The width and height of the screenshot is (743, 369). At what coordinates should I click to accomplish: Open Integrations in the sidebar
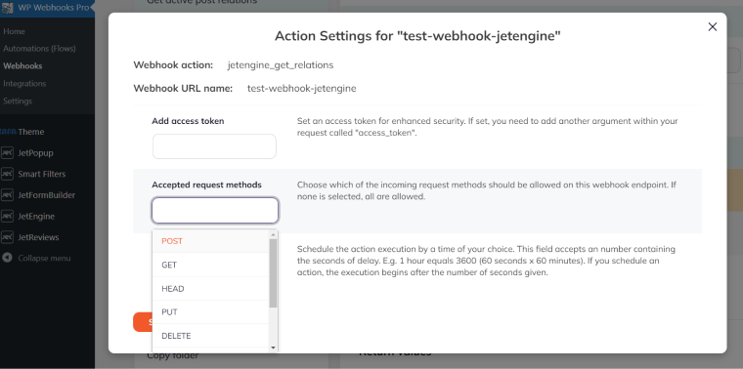click(x=24, y=83)
